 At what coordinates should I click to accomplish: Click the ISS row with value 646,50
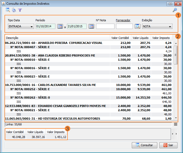point(88,102)
